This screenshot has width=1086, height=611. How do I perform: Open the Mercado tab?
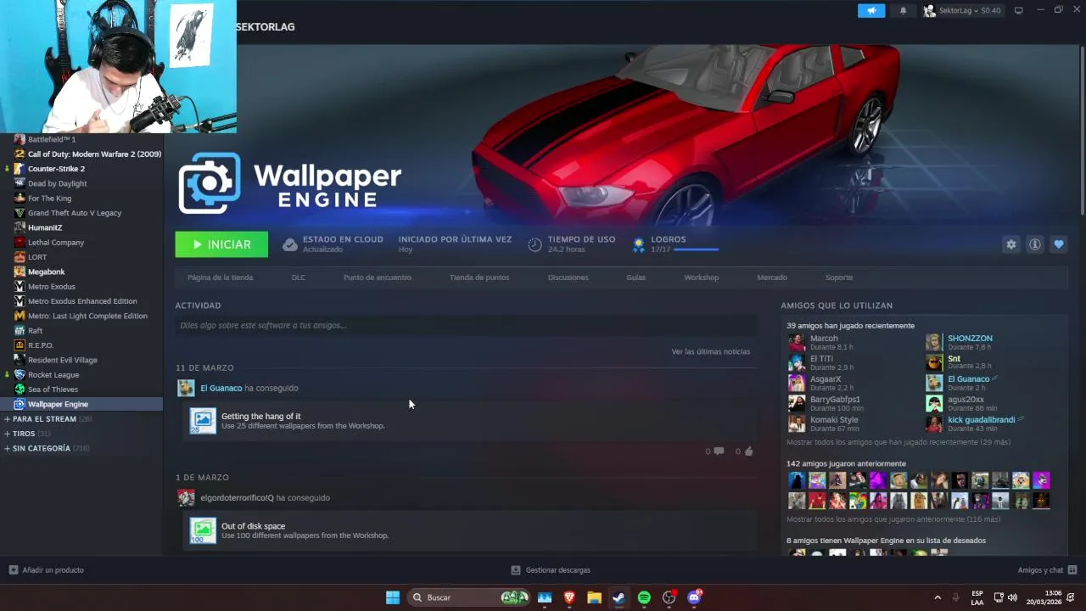point(772,277)
